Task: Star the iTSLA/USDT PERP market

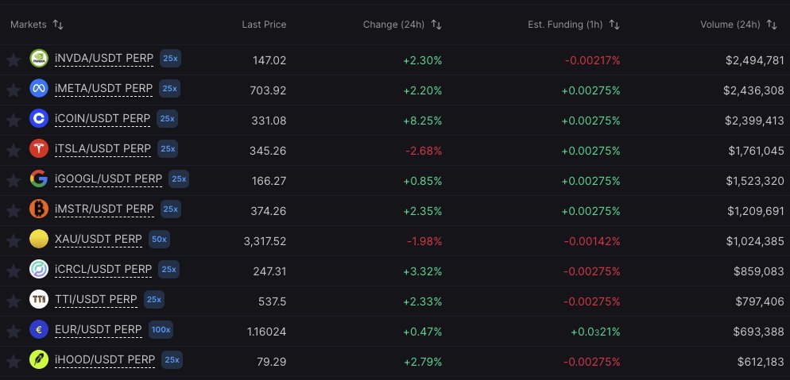Action: [13, 151]
